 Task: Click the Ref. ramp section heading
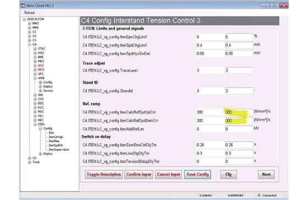(91, 104)
